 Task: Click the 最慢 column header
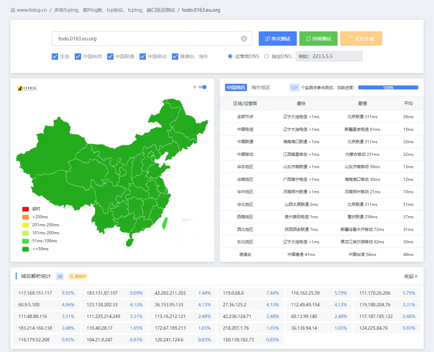(x=363, y=103)
